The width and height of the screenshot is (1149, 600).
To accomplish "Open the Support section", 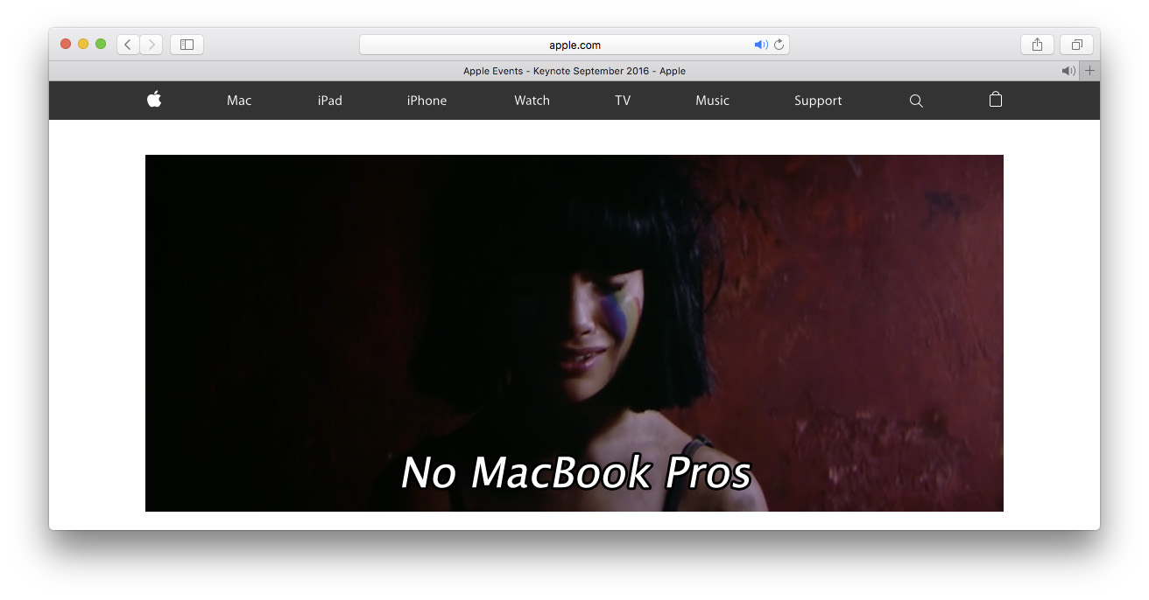I will click(x=818, y=101).
